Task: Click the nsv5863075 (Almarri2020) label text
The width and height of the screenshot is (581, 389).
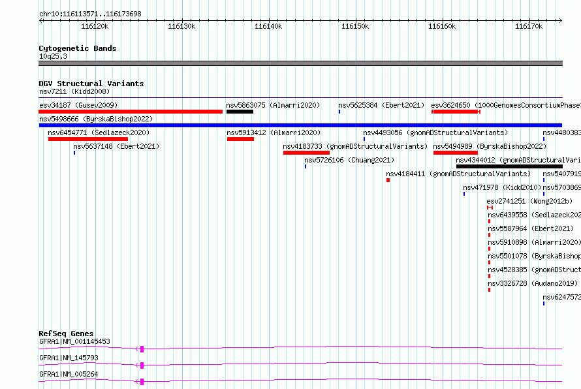Action: 273,105
